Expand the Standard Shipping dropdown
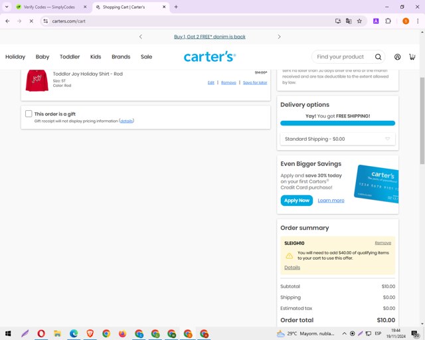The height and width of the screenshot is (340, 425). (337, 139)
